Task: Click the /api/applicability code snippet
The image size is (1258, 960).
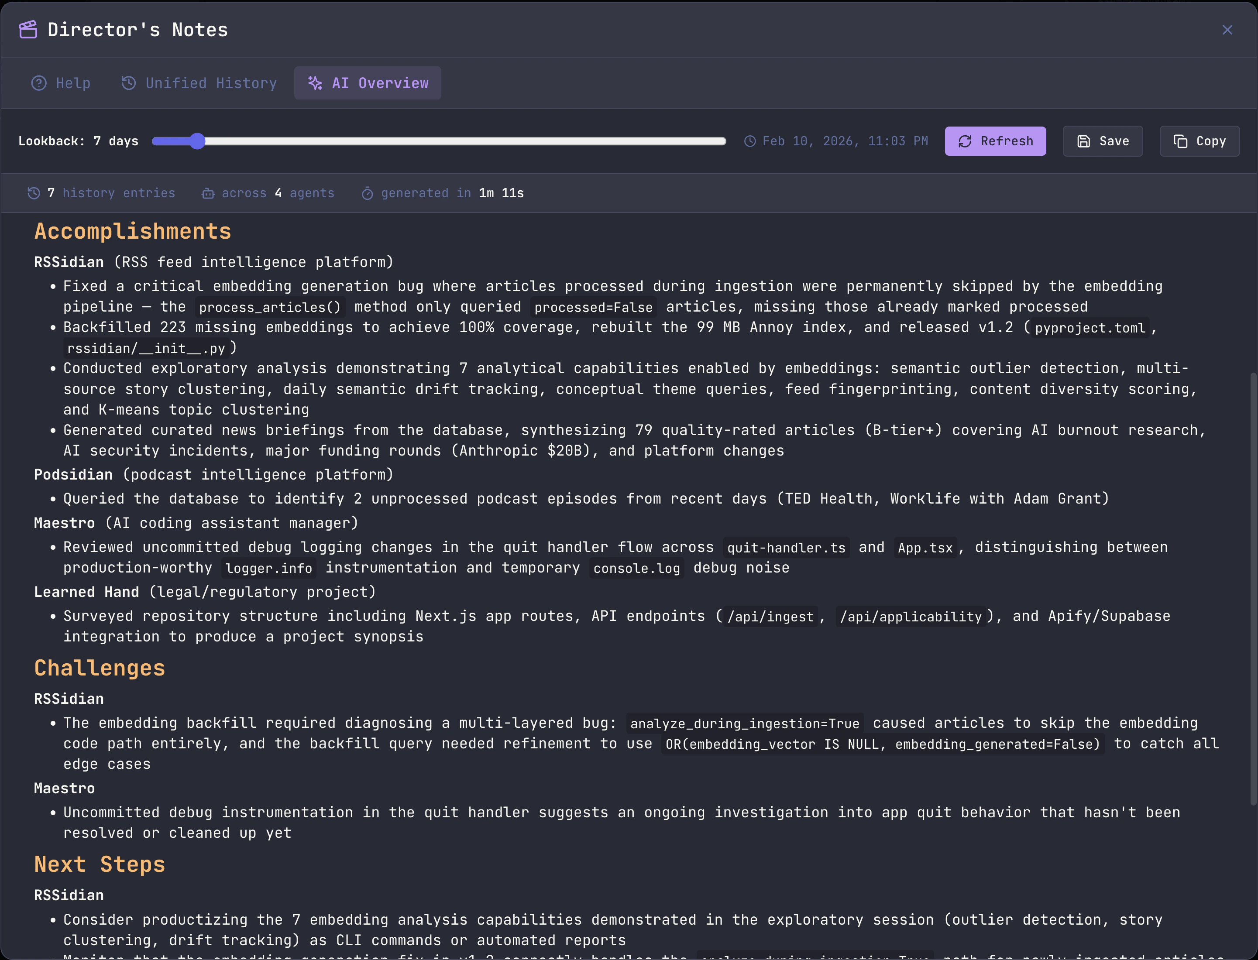Action: click(911, 617)
